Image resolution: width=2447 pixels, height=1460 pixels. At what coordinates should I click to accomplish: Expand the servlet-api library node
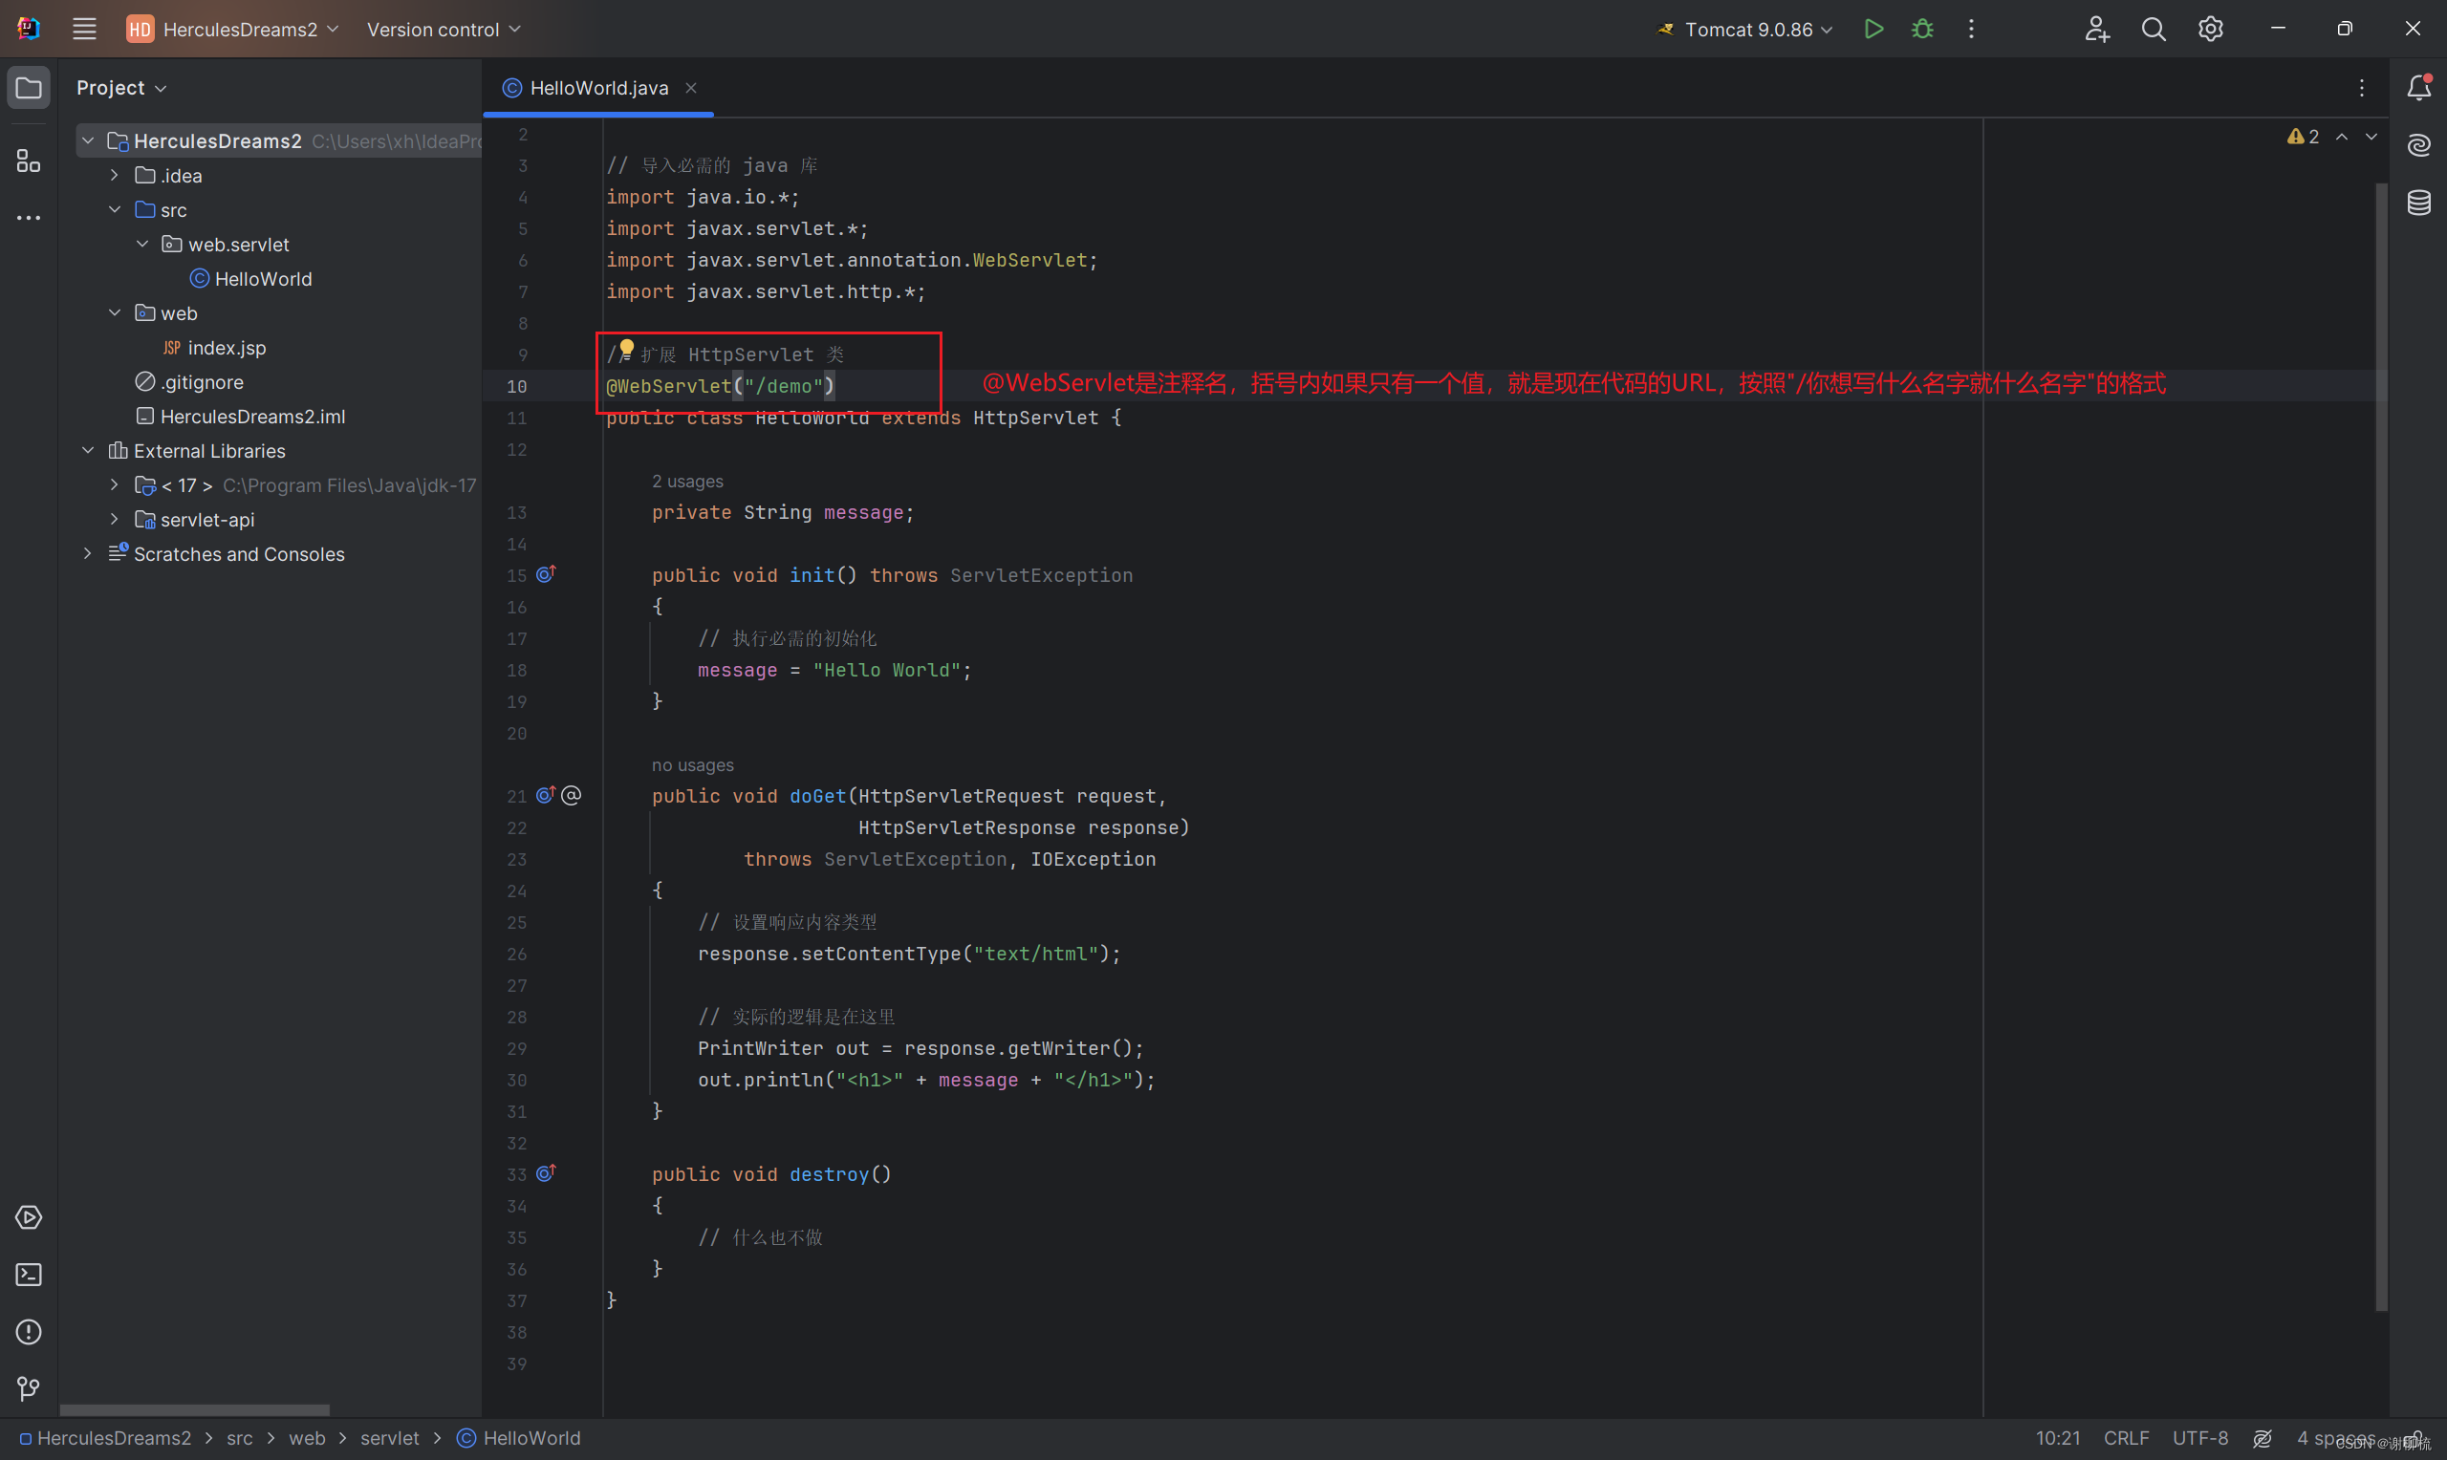[114, 520]
